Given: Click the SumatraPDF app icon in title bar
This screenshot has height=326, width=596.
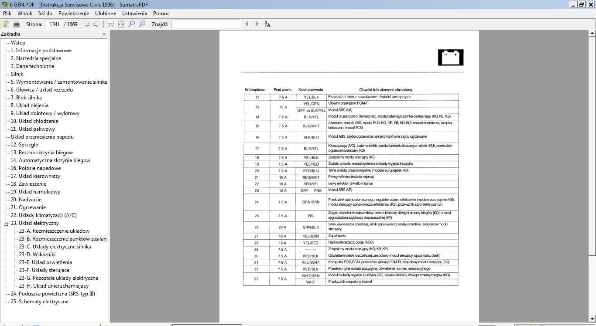Looking at the screenshot, I should point(4,4).
